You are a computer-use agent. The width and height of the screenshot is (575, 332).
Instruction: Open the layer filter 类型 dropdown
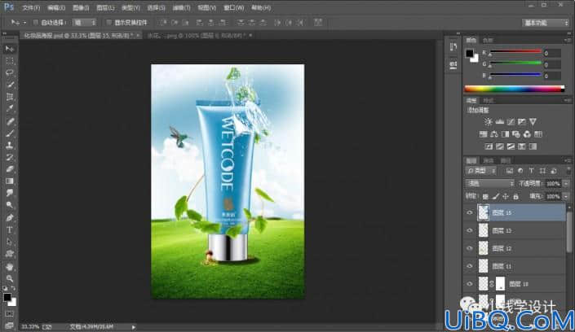coord(482,171)
